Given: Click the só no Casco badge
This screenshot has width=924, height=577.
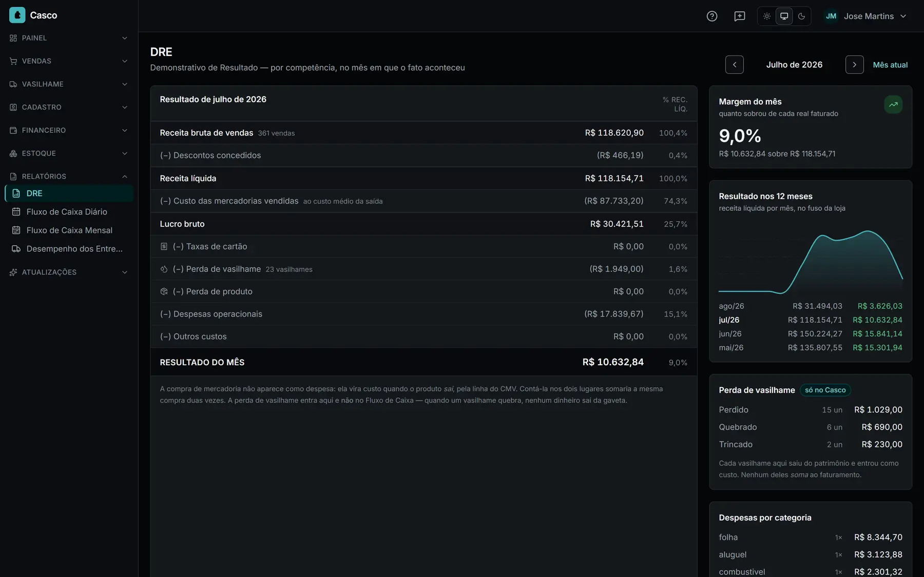Looking at the screenshot, I should (825, 390).
